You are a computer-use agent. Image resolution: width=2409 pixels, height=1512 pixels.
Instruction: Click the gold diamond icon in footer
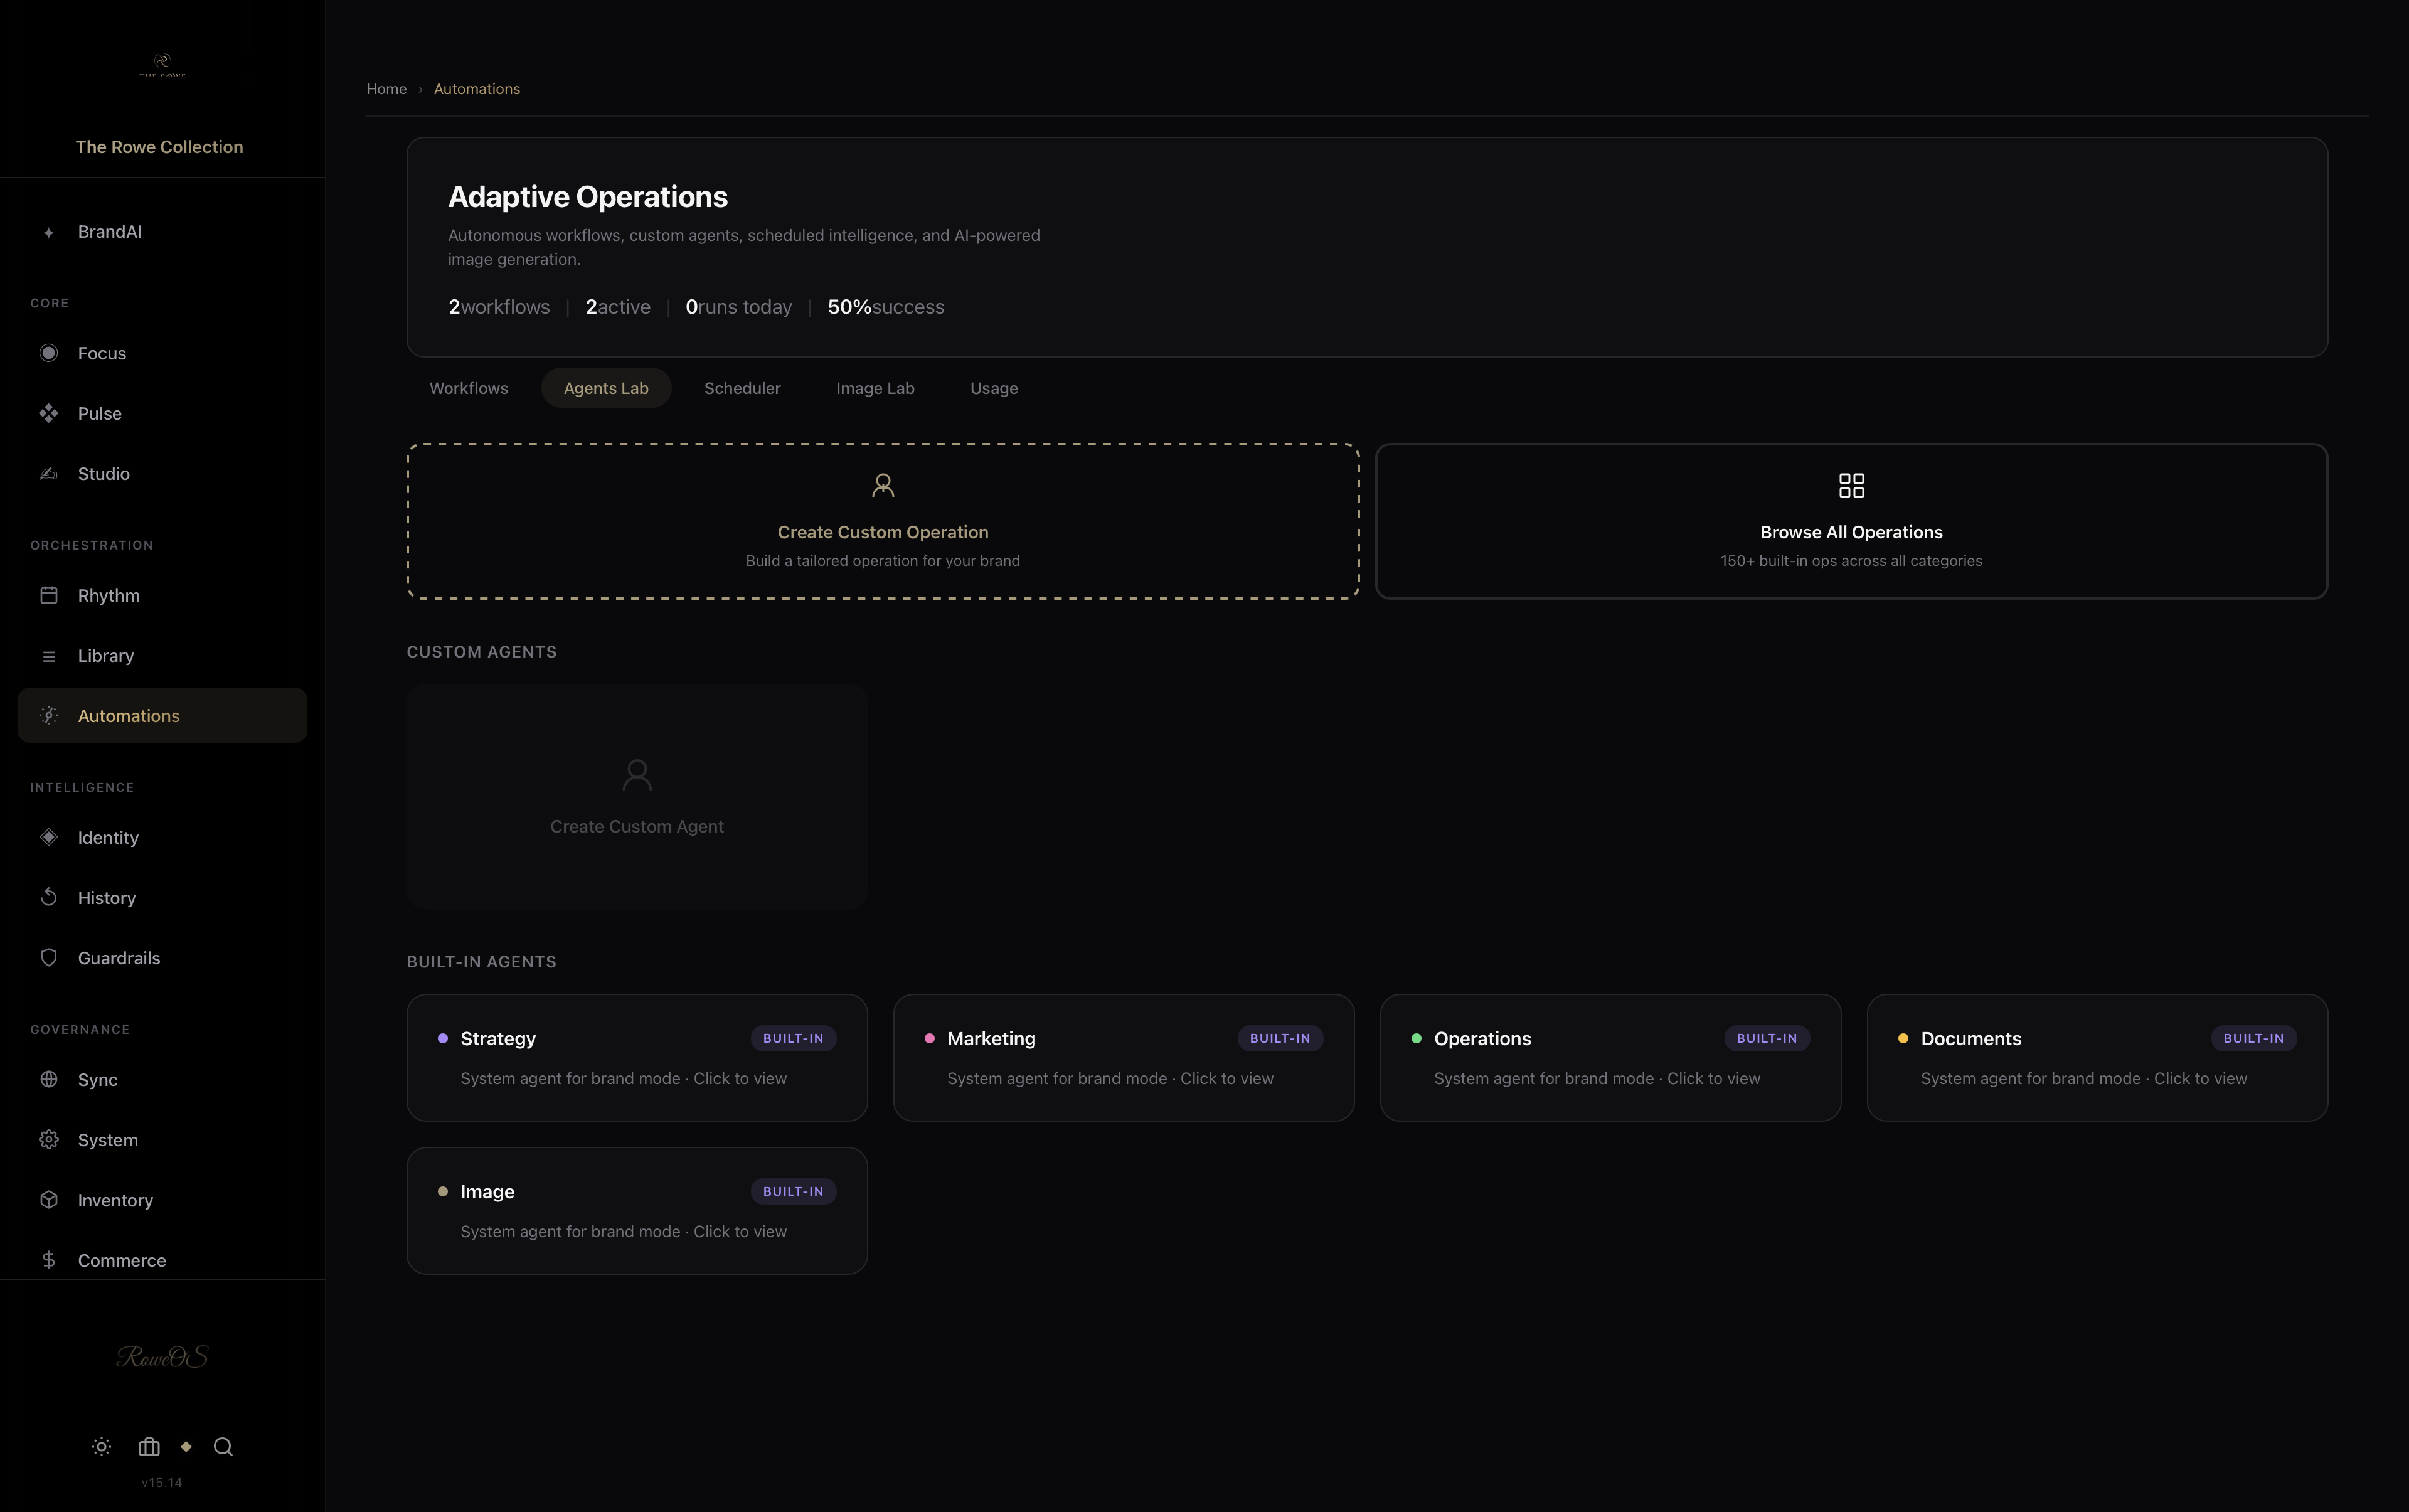click(186, 1447)
